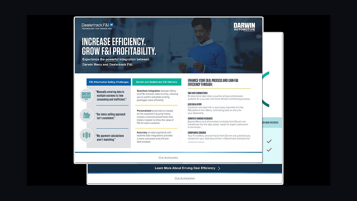The image size is (357, 201).
Task: Click the 'Manually entering data' quote
Action: pyautogui.click(x=112, y=96)
